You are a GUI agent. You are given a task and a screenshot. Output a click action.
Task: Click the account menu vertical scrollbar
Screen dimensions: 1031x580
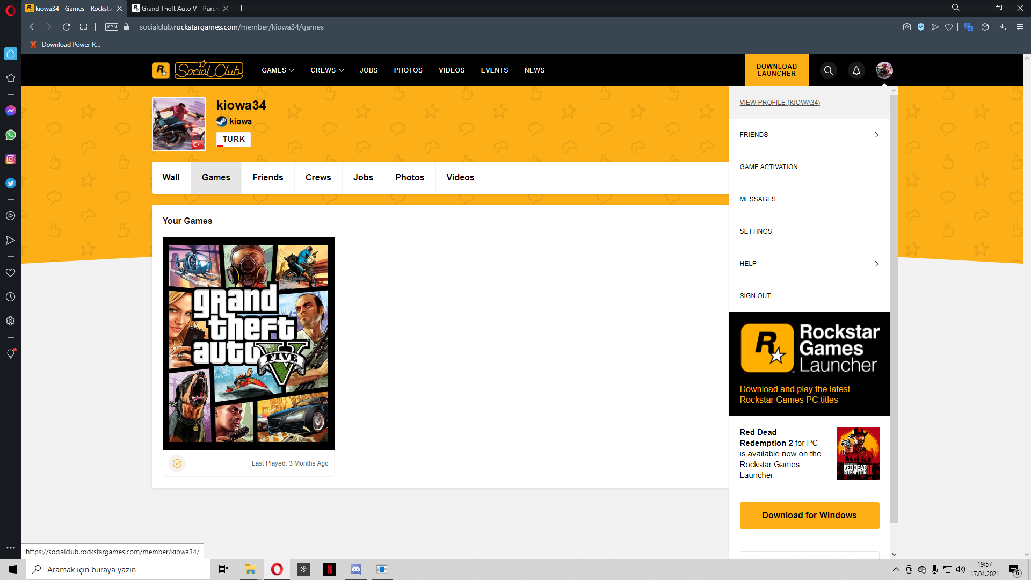coord(894,306)
